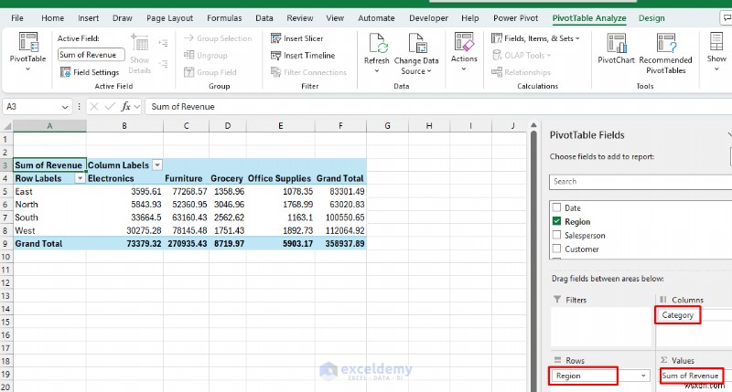
Task: Switch to the Insert tab
Action: point(88,18)
